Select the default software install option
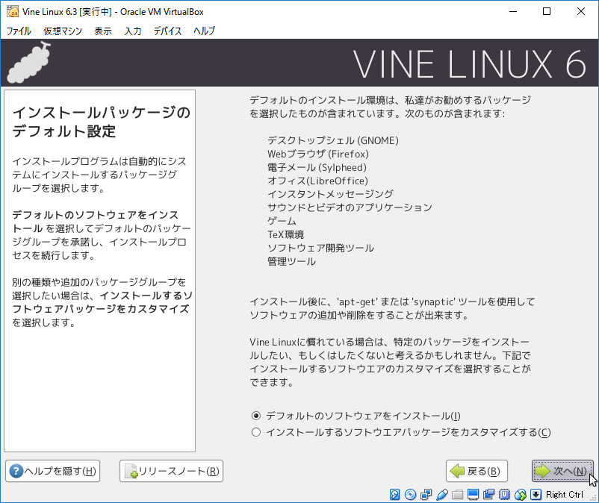This screenshot has height=503, width=599. 256,416
